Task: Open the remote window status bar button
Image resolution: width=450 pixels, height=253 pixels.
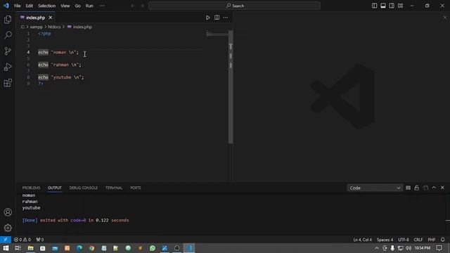Action: [6, 240]
